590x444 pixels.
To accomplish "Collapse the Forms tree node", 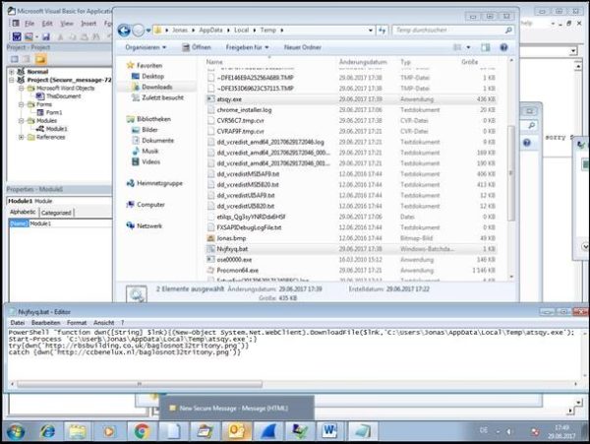I will pyautogui.click(x=22, y=104).
